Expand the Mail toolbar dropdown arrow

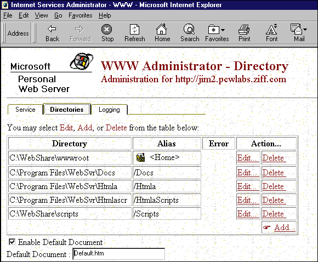pos(305,30)
